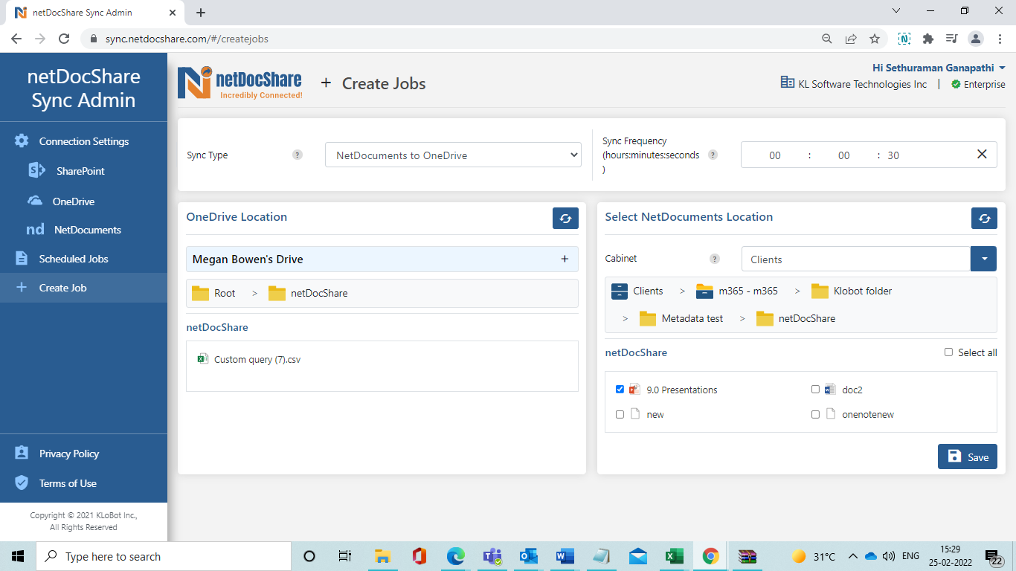Refresh the OneDrive Location panel
1016x571 pixels.
565,218
